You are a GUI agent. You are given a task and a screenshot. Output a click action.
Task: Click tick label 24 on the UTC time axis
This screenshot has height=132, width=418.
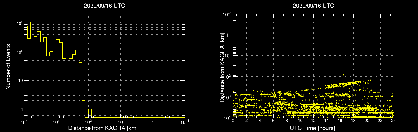pos(393,121)
